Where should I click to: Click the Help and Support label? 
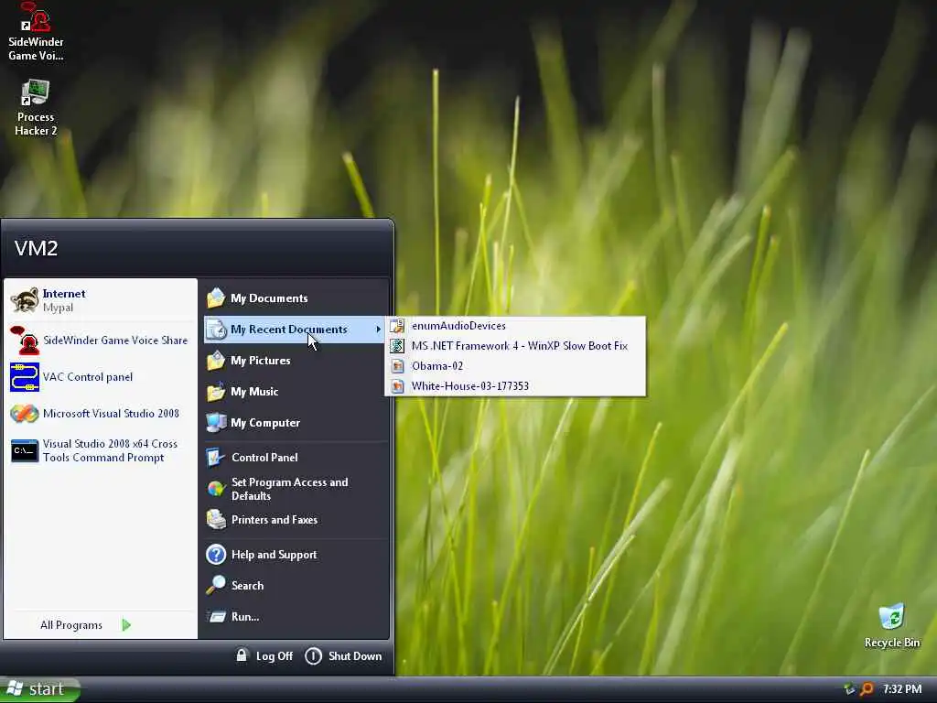275,555
